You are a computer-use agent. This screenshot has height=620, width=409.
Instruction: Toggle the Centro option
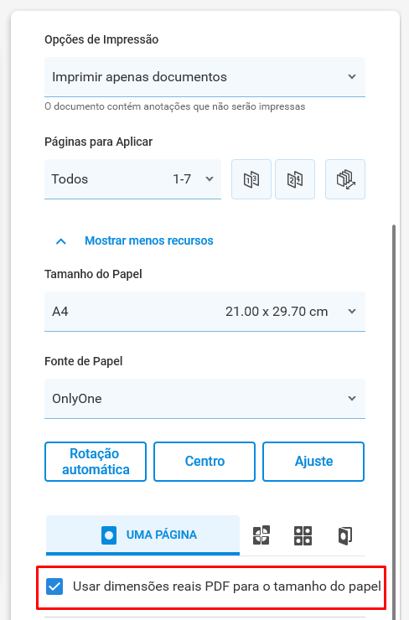[204, 462]
